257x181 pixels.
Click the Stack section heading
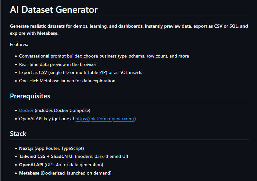[x=18, y=134]
